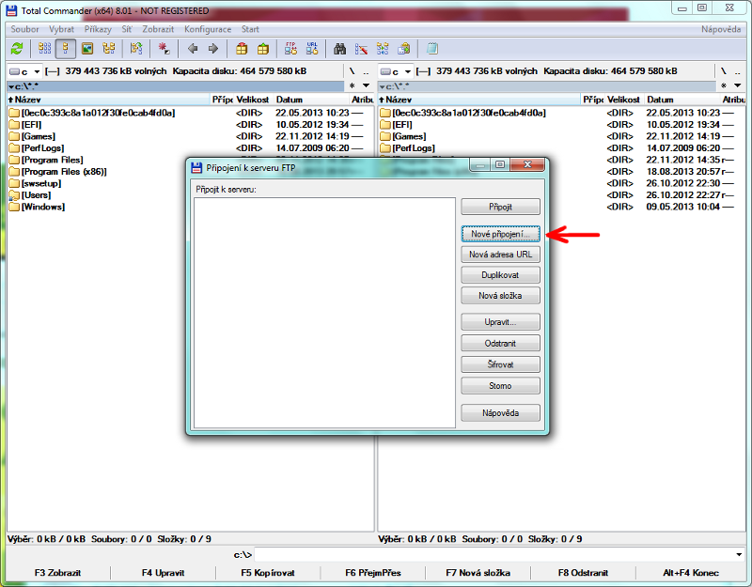This screenshot has width=752, height=587.
Task: Click Nová složka button in FTP dialog
Action: pos(500,296)
